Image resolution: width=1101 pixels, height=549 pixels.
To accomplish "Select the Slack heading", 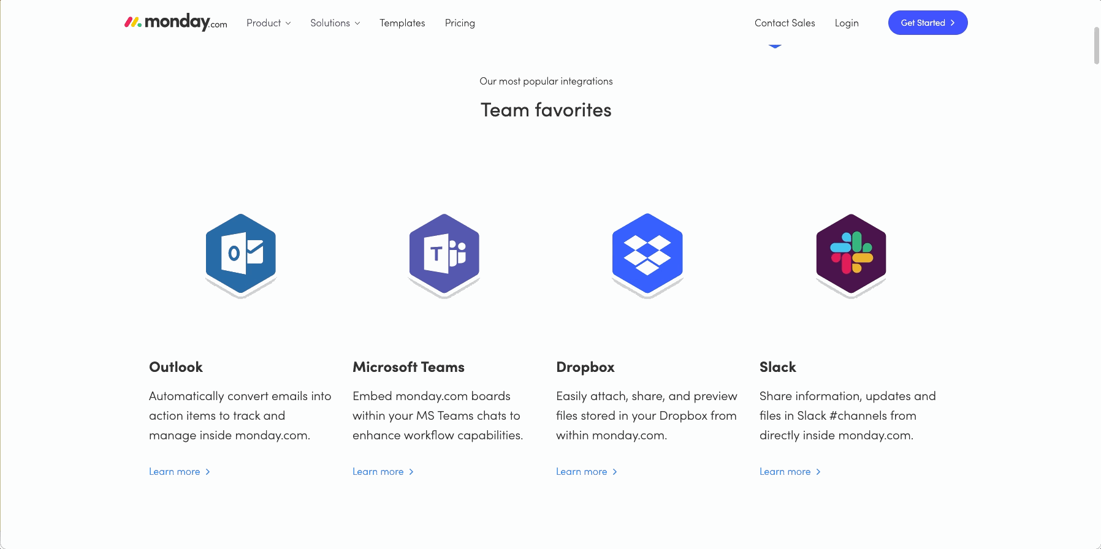I will pyautogui.click(x=778, y=367).
